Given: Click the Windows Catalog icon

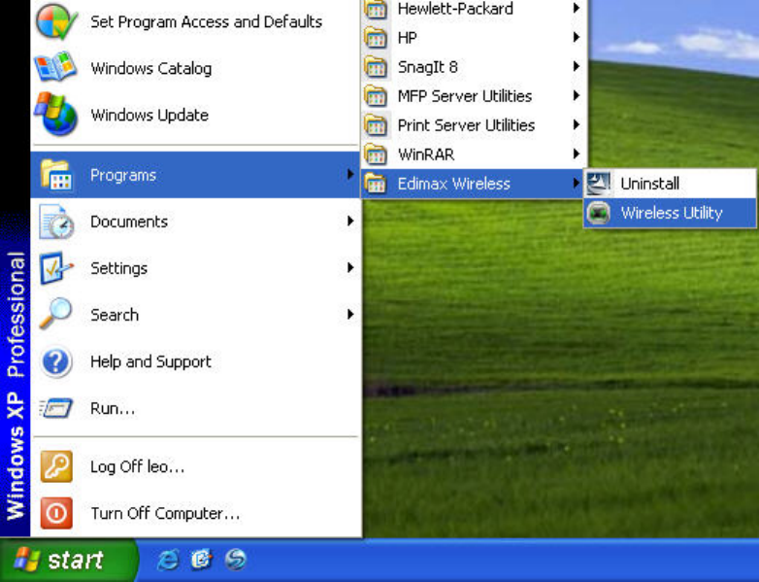Looking at the screenshot, I should pyautogui.click(x=55, y=66).
